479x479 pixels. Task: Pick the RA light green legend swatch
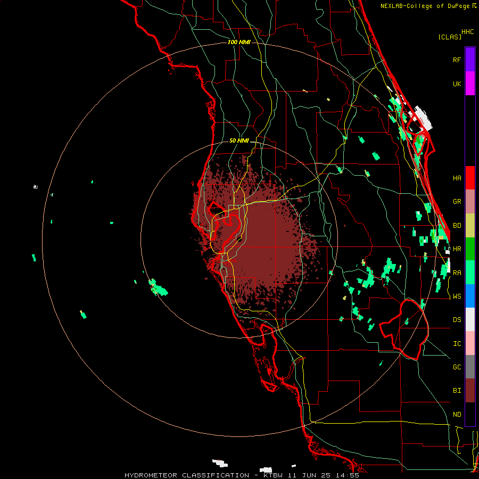(470, 272)
